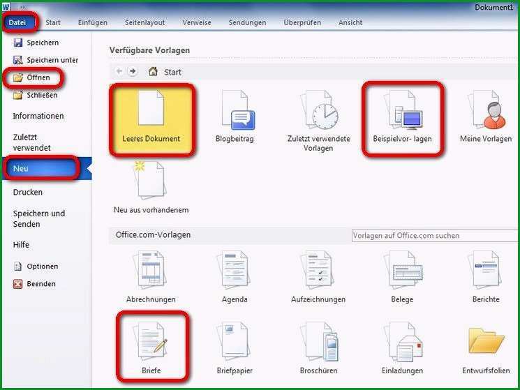Open the Broschüren template category
Image resolution: width=520 pixels, height=390 pixels.
pos(318,348)
